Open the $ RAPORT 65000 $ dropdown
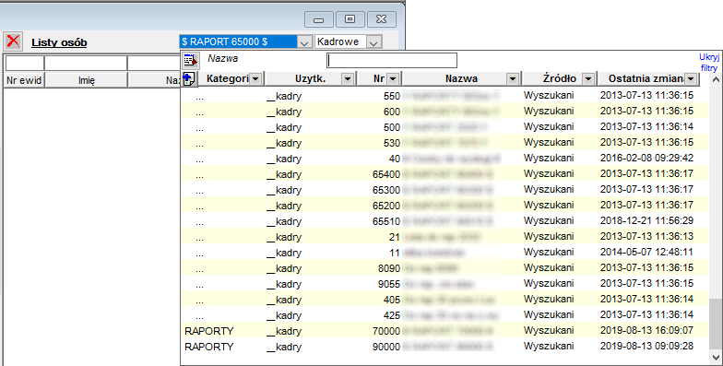This screenshot has width=723, height=366. [x=304, y=42]
